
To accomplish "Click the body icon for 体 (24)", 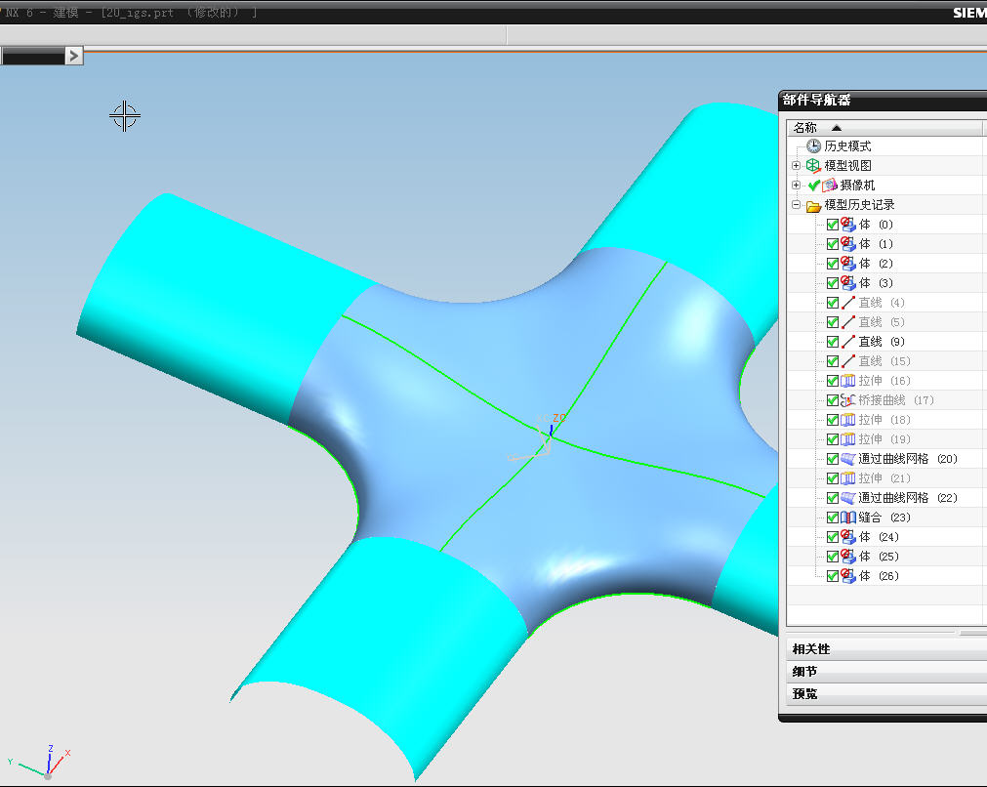I will (848, 537).
